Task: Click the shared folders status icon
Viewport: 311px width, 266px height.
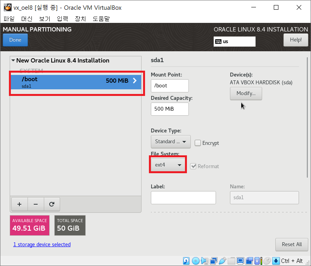Action: 232,261
